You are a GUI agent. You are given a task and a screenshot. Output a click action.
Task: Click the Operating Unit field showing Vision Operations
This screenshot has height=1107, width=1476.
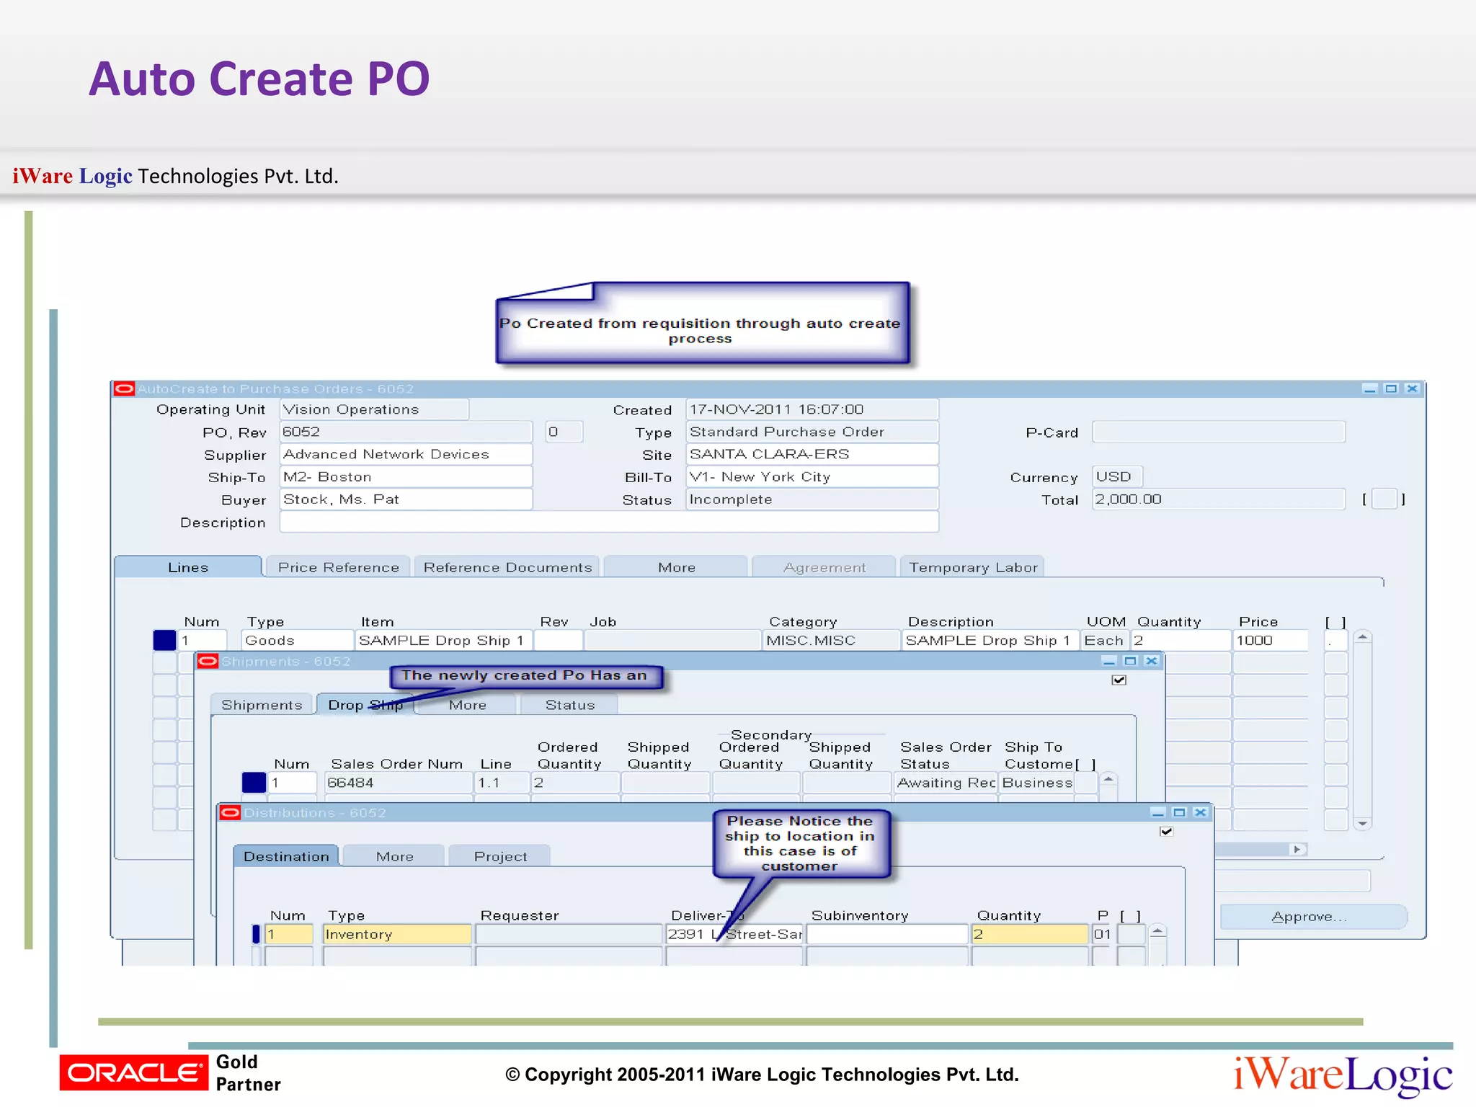[374, 409]
